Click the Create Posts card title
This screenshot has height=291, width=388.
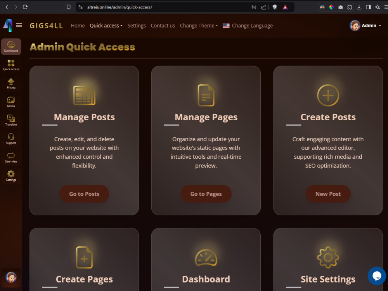pos(328,117)
